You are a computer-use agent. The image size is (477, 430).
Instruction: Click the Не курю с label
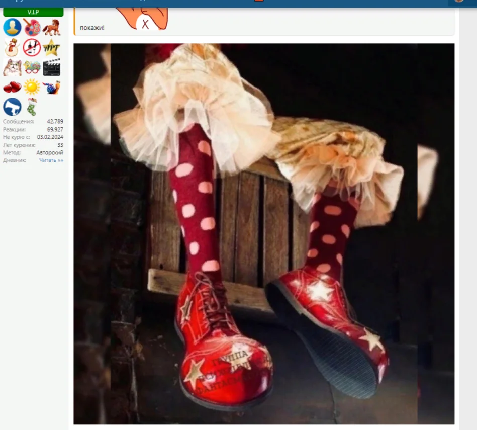(17, 137)
